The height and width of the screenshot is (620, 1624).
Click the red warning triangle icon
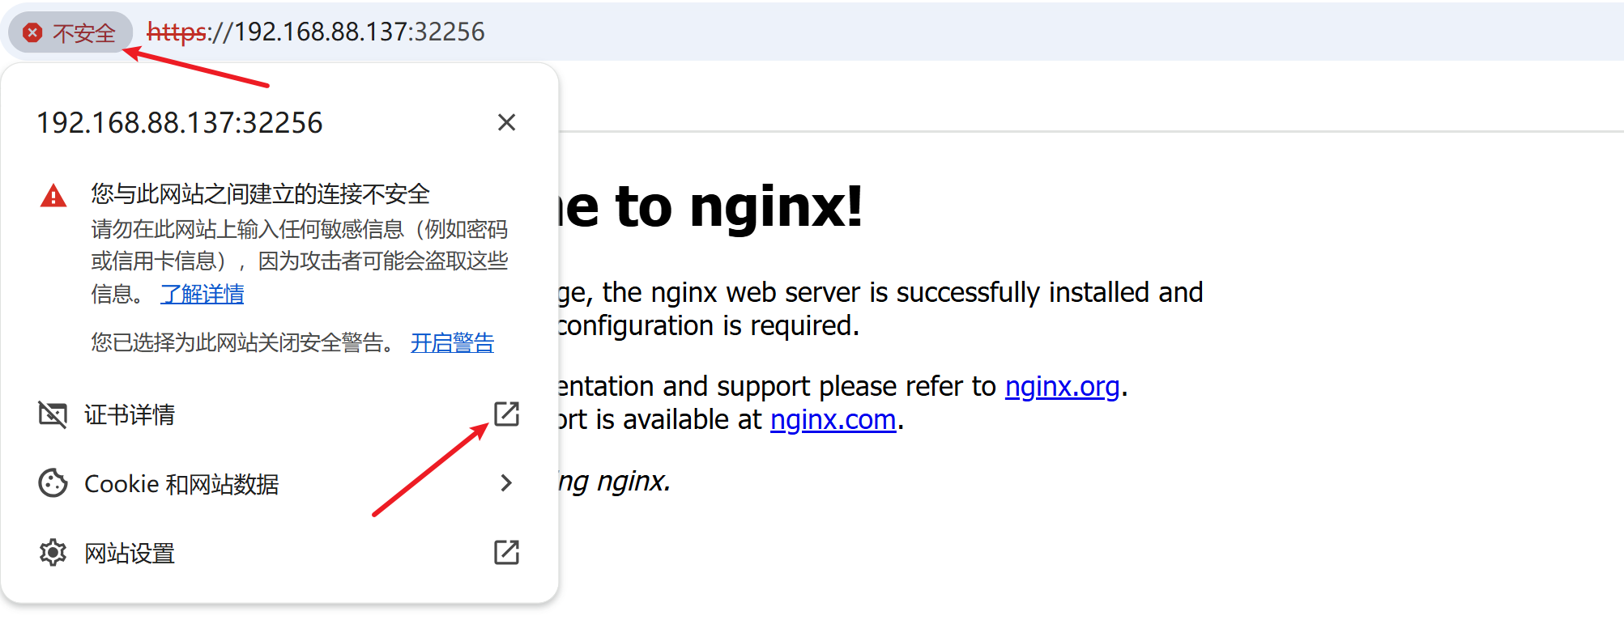53,196
